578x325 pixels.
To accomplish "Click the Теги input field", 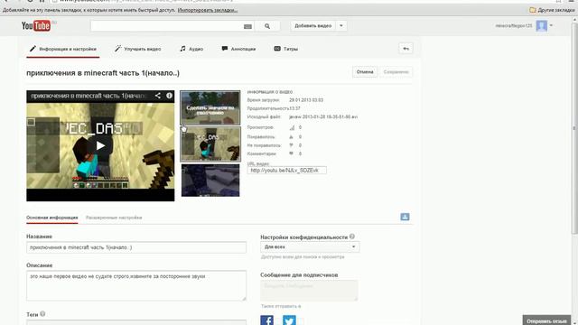I will (136, 323).
